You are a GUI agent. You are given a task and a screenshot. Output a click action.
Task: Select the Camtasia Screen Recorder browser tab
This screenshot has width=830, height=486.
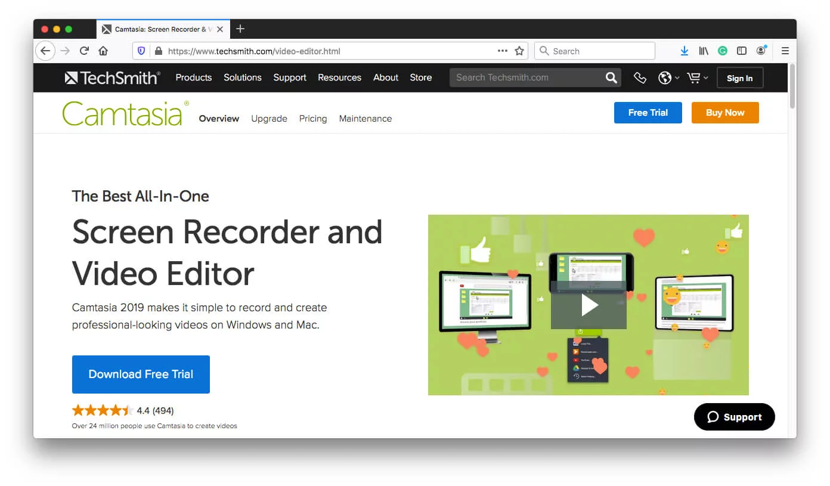[163, 29]
